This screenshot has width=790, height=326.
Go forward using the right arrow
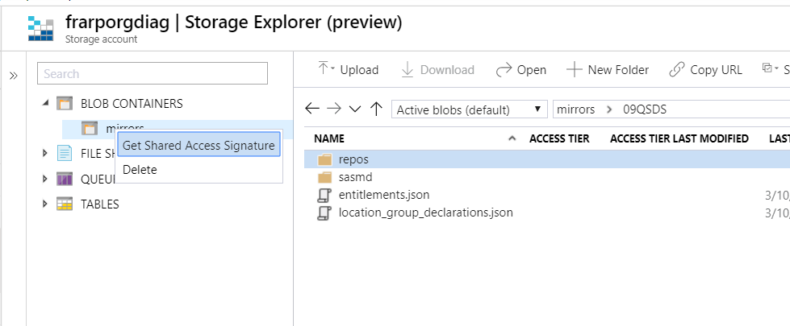point(333,109)
